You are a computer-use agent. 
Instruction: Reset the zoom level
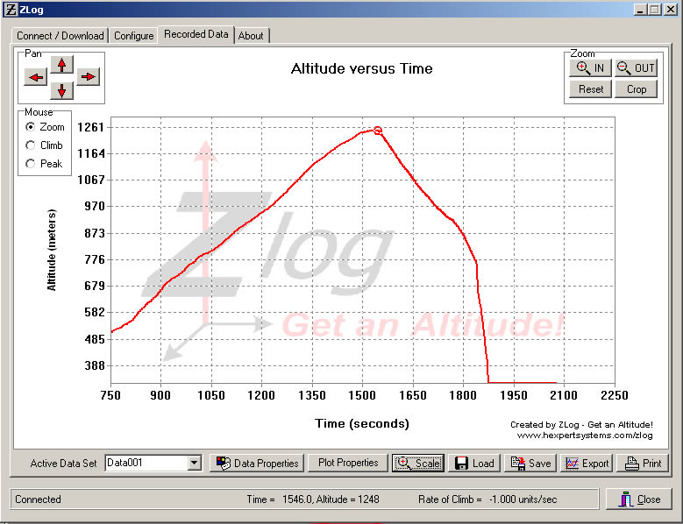pyautogui.click(x=590, y=89)
